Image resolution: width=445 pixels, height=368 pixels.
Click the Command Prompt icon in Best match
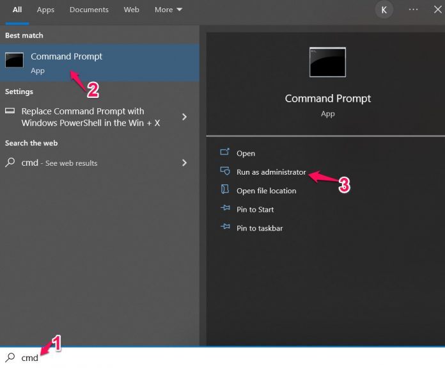point(15,60)
